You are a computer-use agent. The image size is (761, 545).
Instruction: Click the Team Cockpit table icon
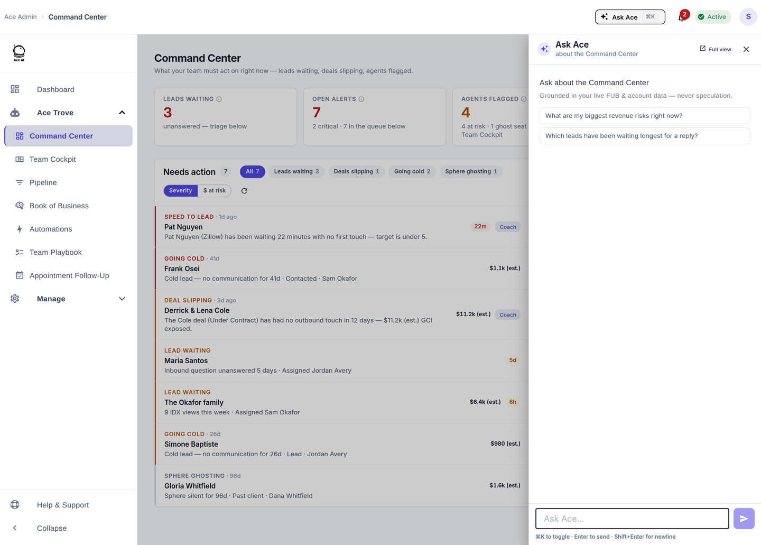(x=20, y=159)
